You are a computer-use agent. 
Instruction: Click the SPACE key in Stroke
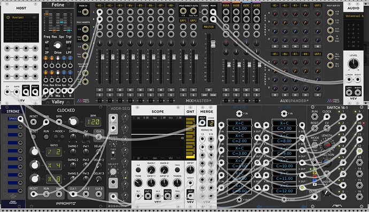[x=13, y=119]
